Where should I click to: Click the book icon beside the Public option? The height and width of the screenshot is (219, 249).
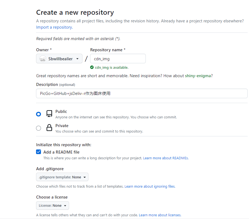point(49,114)
